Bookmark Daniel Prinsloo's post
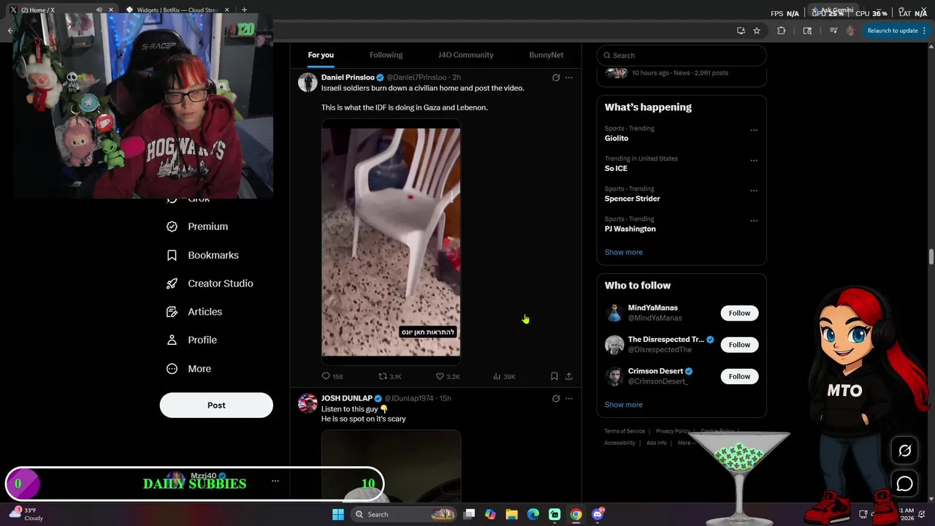 pyautogui.click(x=554, y=376)
